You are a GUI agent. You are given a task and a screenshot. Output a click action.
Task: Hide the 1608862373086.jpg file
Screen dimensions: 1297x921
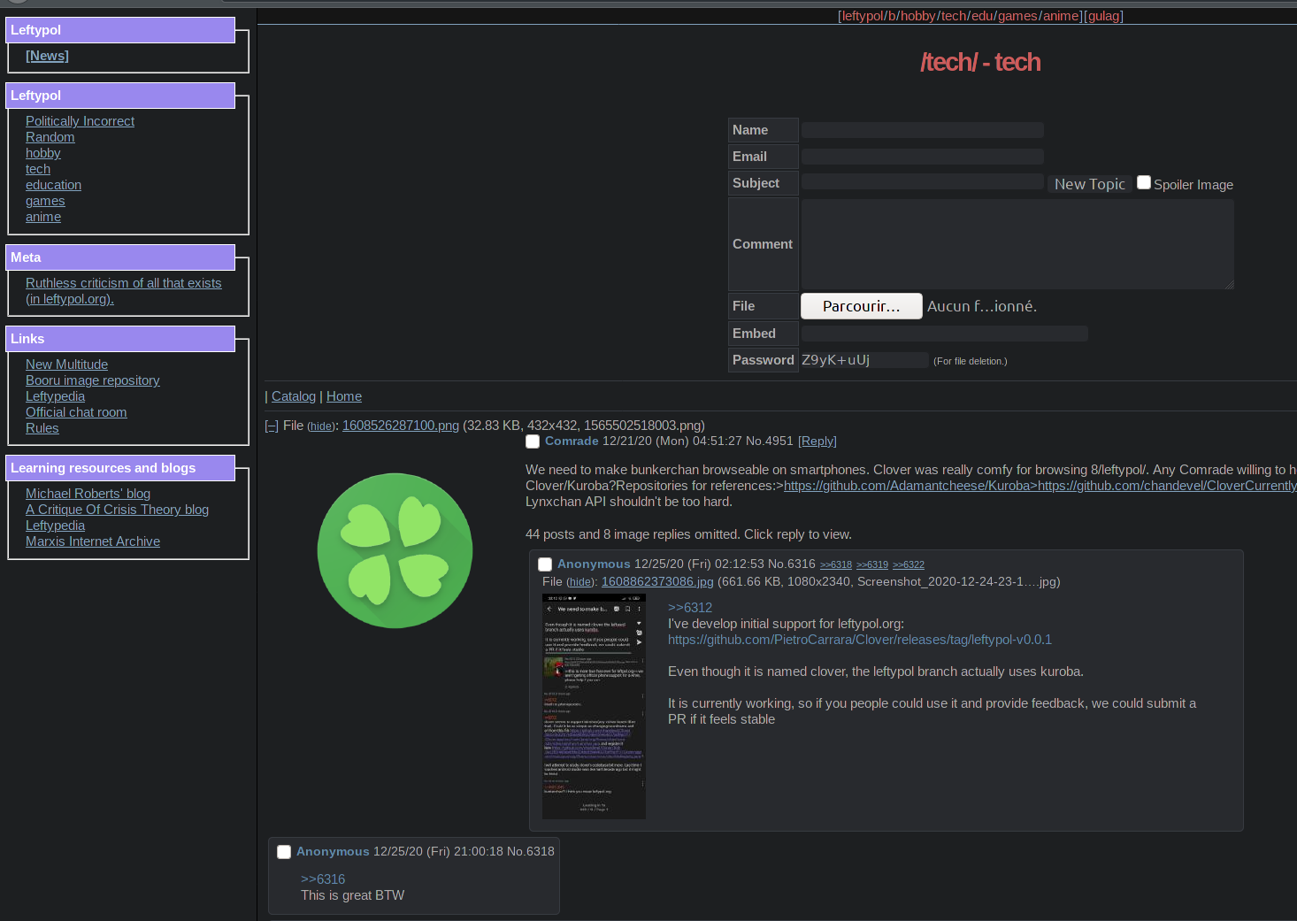579,582
